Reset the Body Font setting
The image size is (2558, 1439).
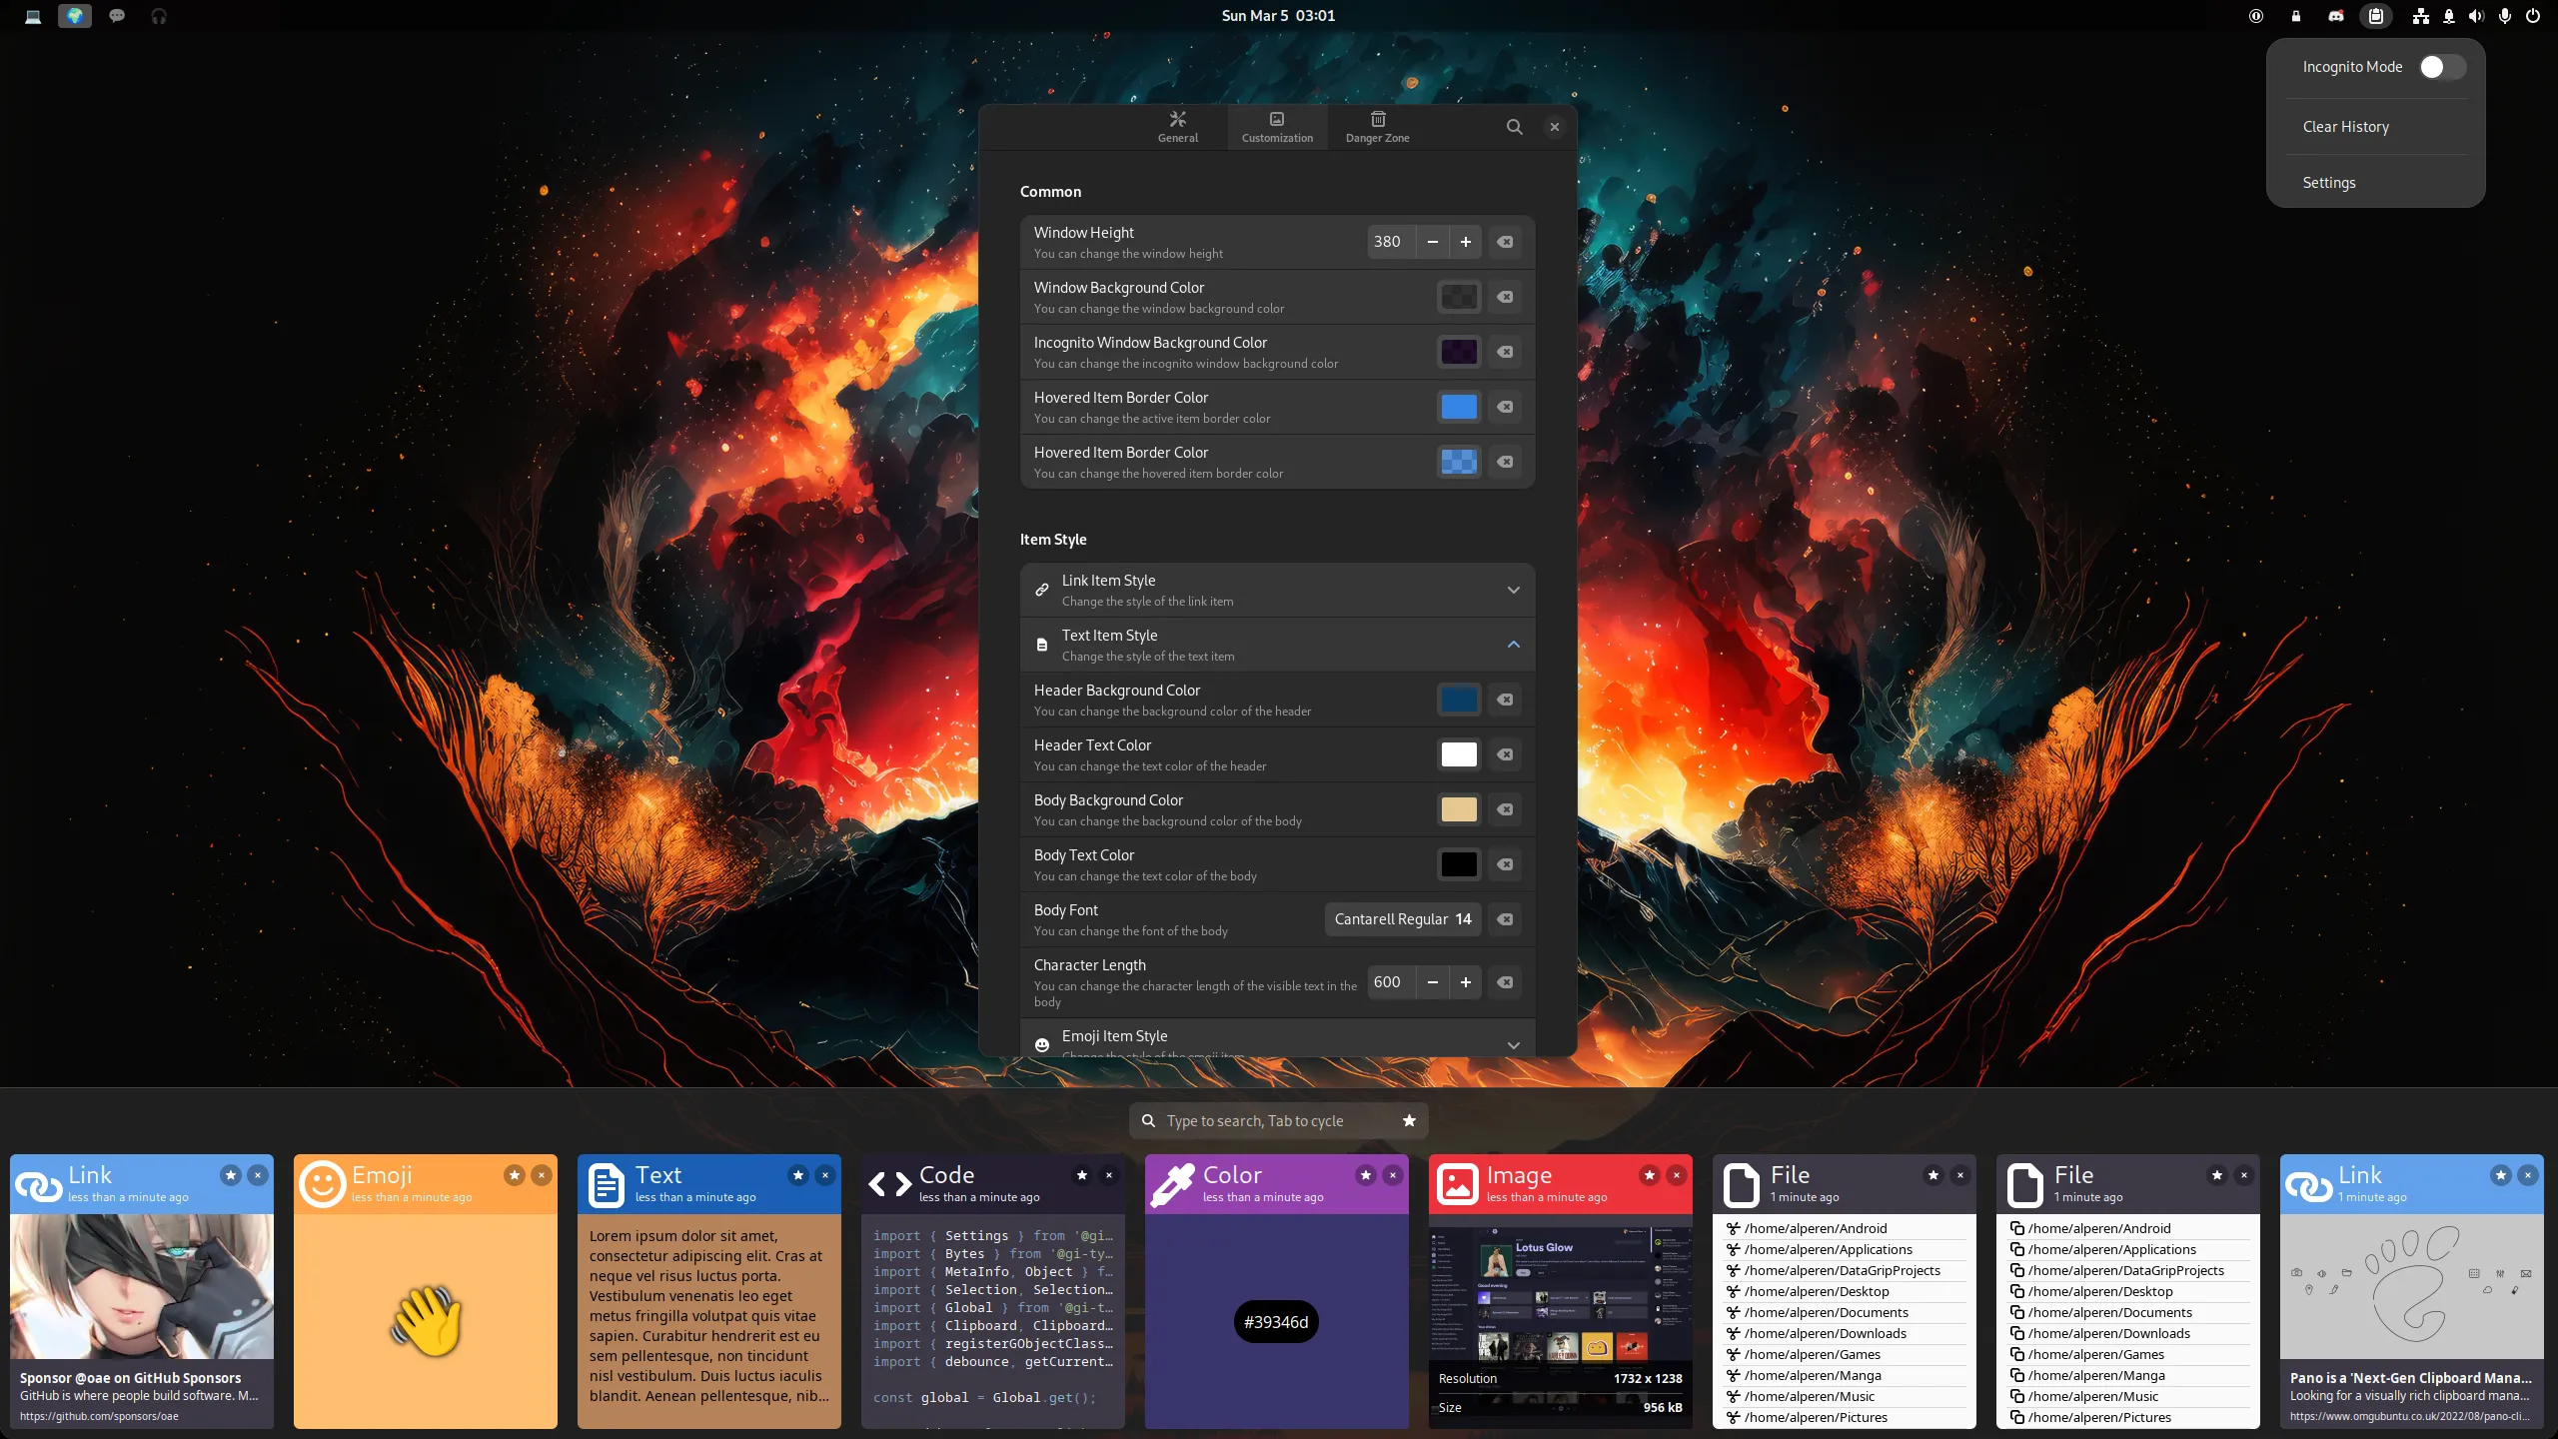pyautogui.click(x=1505, y=919)
